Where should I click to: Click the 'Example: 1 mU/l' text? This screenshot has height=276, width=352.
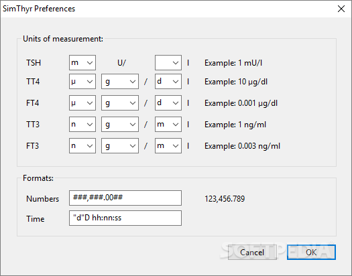(x=233, y=63)
